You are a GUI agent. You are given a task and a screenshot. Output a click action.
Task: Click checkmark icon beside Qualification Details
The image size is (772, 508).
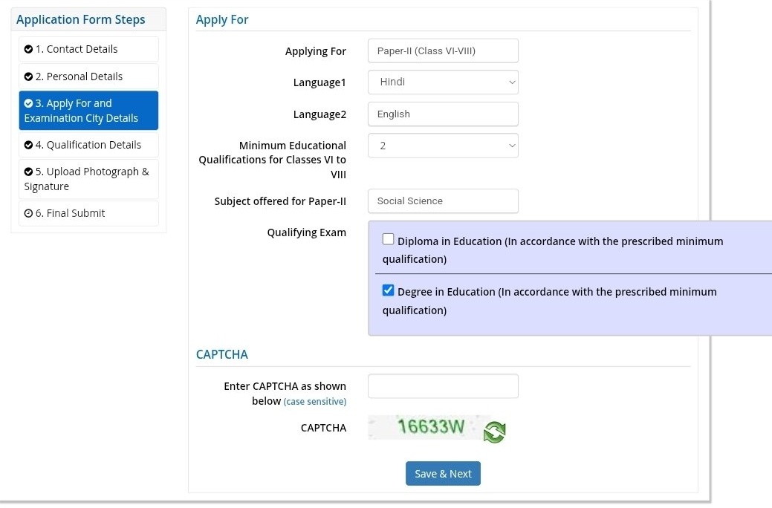pos(28,146)
